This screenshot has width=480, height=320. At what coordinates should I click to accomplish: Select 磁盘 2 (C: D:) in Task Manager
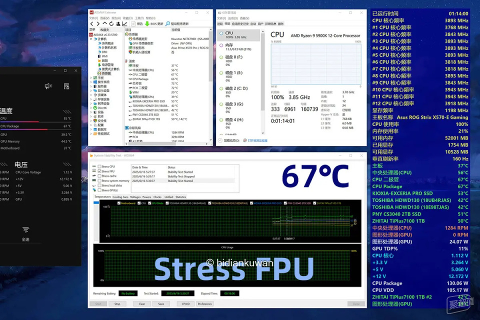tap(239, 92)
